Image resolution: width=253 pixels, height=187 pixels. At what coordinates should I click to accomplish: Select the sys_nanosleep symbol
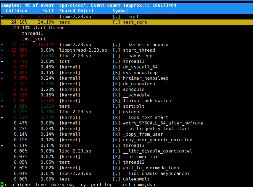point(140,73)
